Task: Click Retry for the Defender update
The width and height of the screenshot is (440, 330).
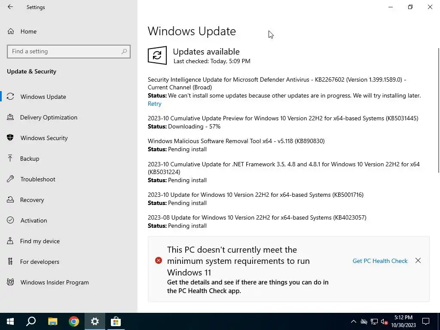Action: (155, 104)
